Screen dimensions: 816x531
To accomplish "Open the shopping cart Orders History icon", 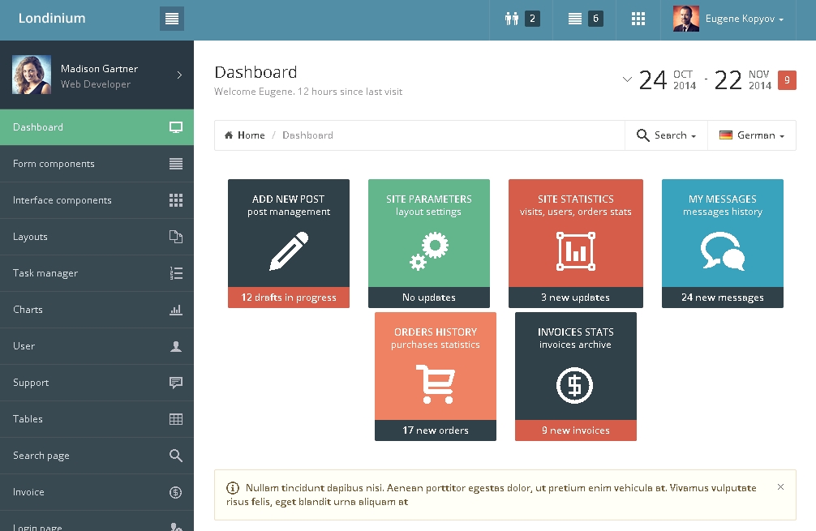I will point(436,384).
